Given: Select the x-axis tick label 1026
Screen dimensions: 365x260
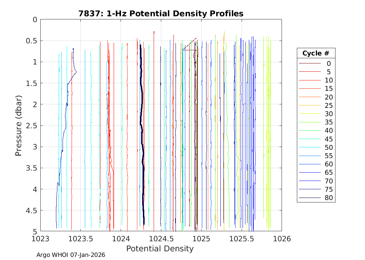Looking at the screenshot, I should coord(282,239).
